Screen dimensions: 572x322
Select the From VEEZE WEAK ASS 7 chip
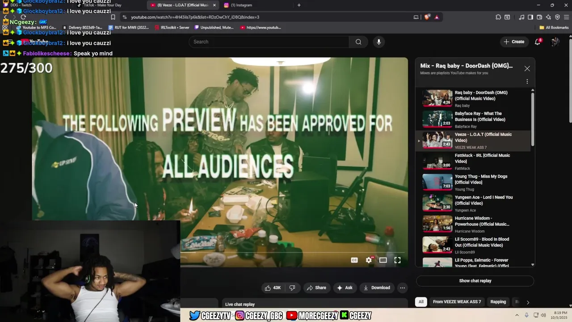coord(457,302)
